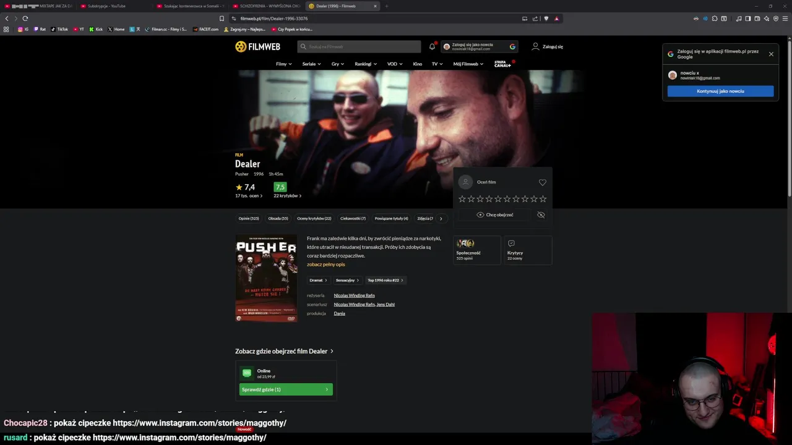Open Strefa Canal+ menu item

coord(503,64)
